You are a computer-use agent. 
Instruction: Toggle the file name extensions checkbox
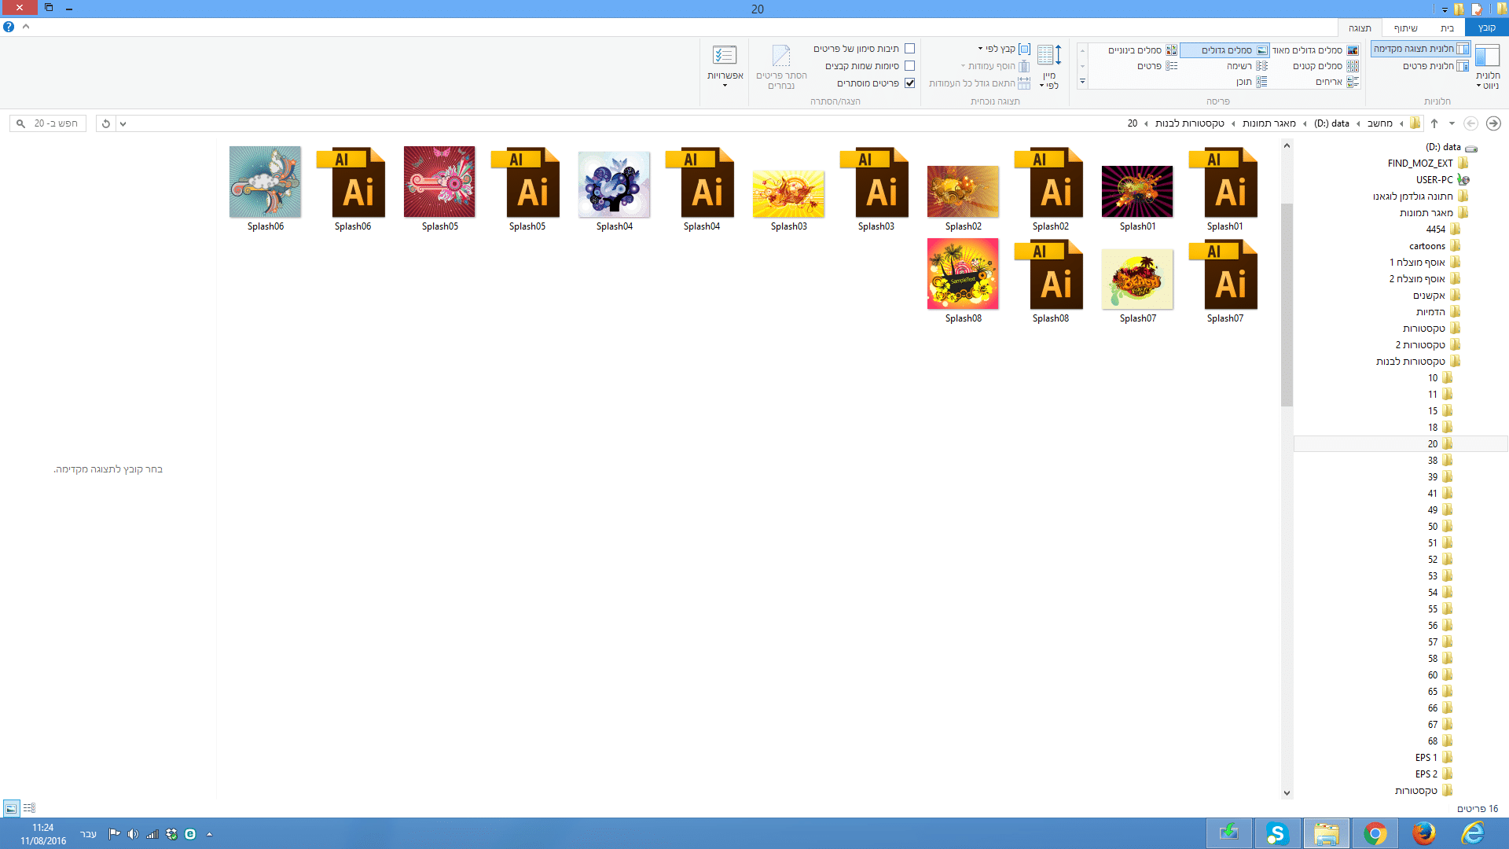coord(909,66)
